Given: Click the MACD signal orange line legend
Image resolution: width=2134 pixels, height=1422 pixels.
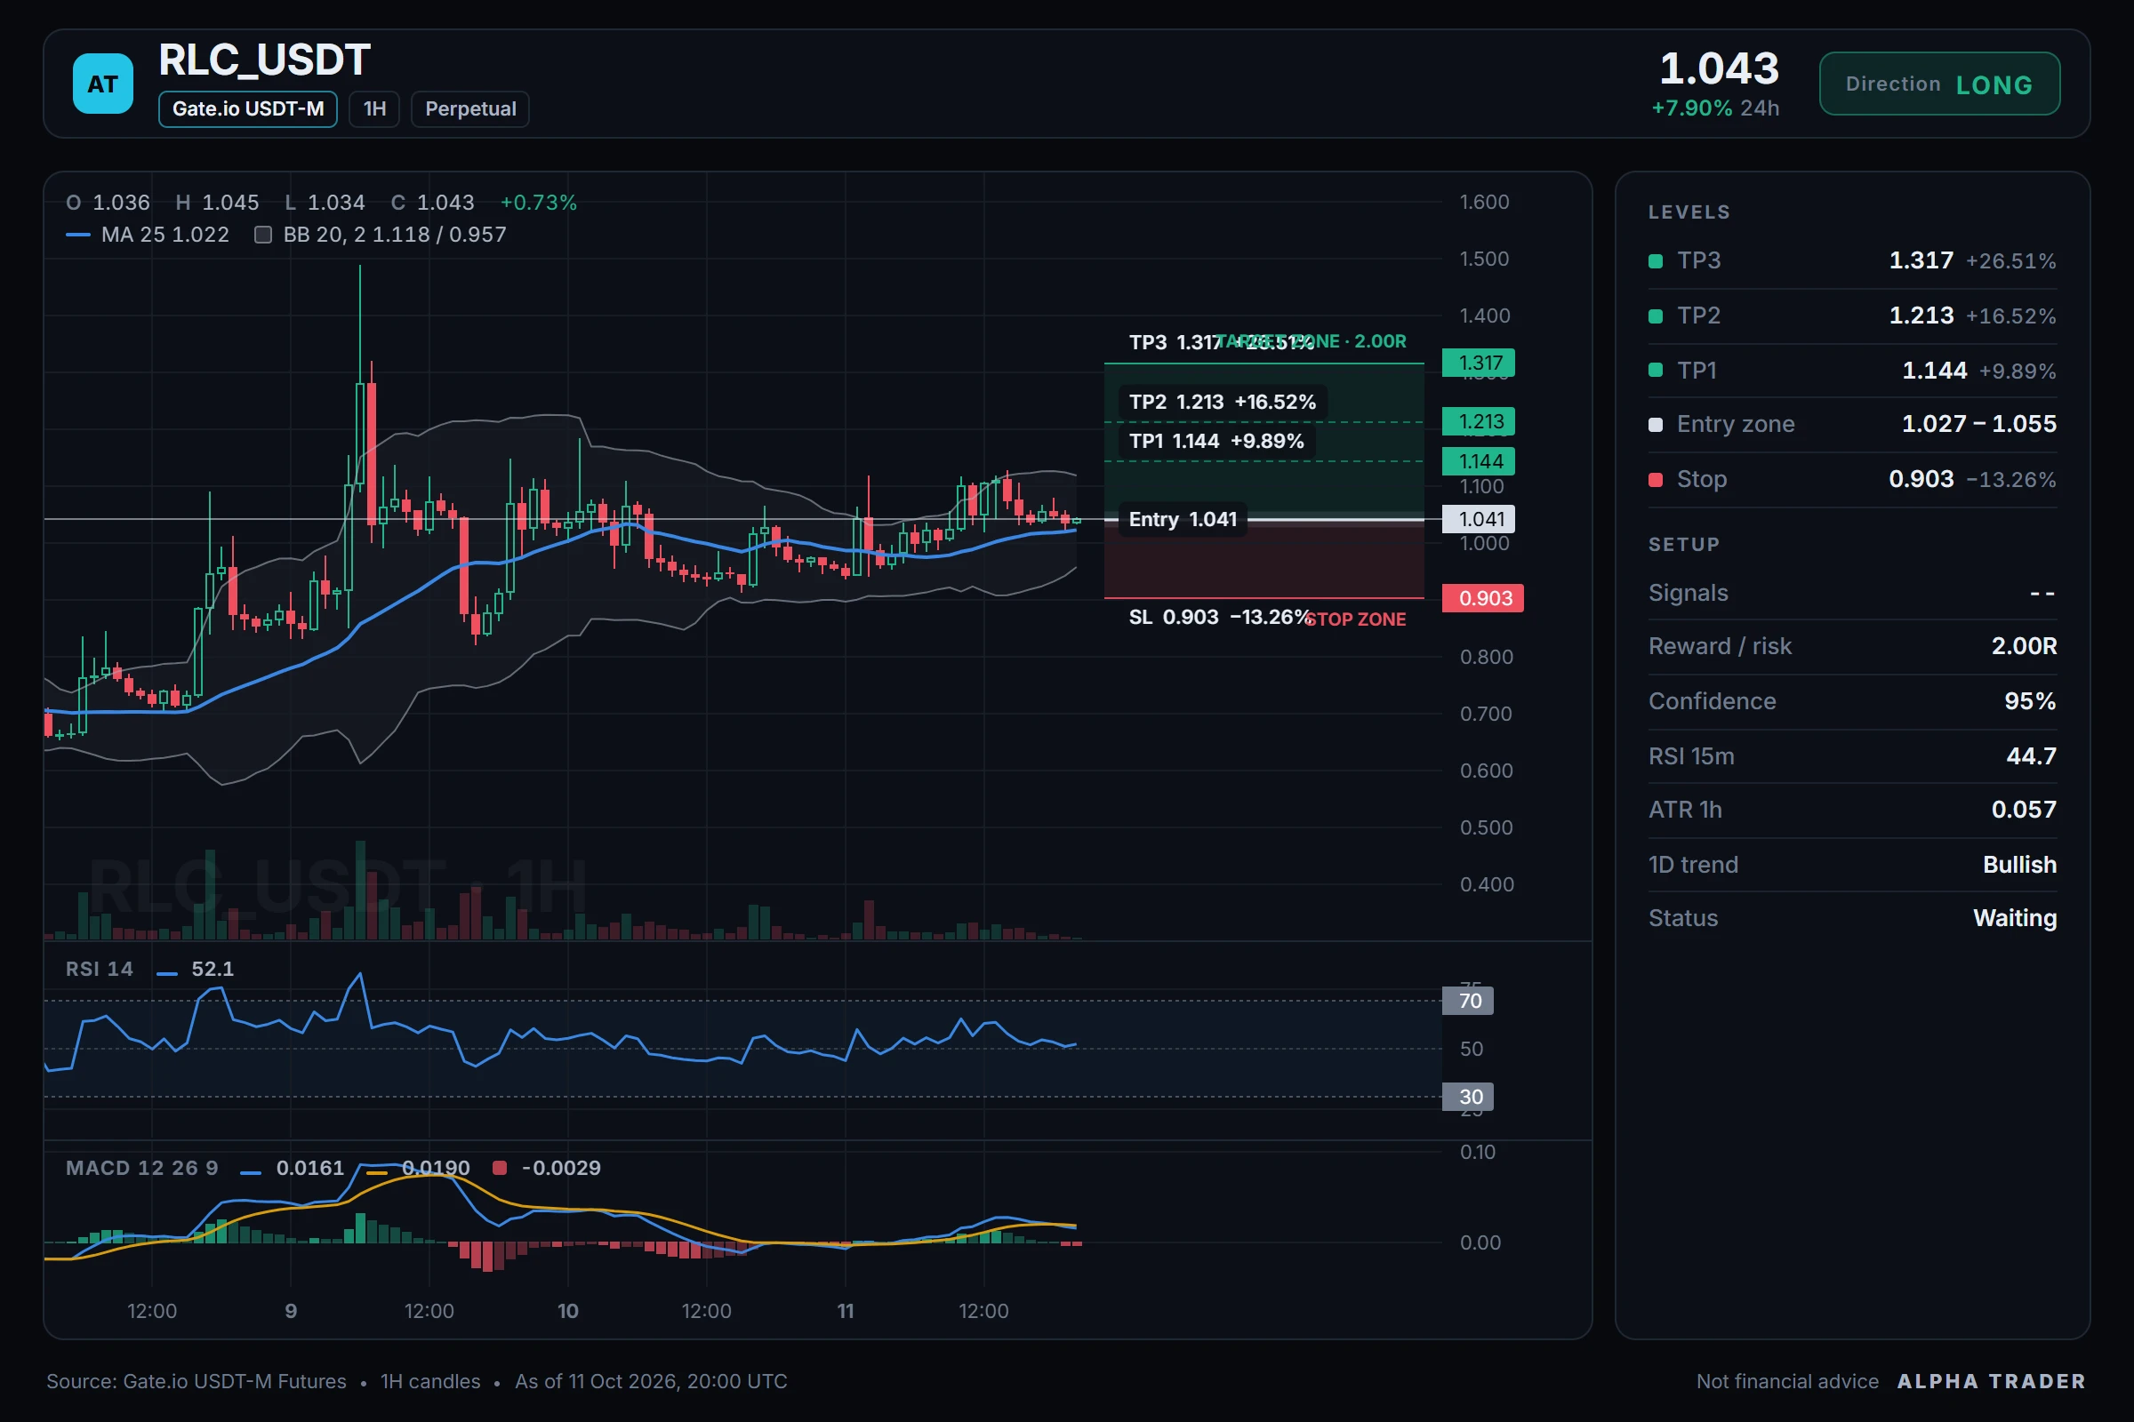Looking at the screenshot, I should tap(376, 1173).
